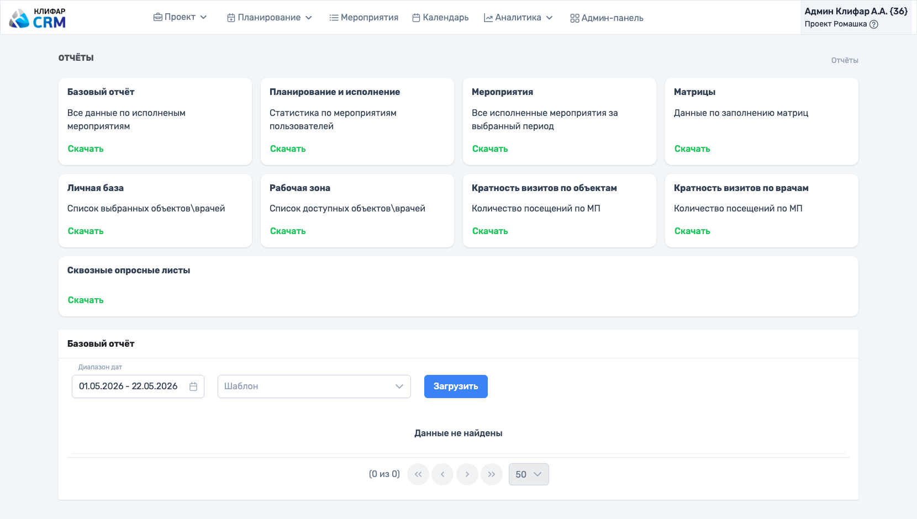This screenshot has width=917, height=519.
Task: Download the Планирование и исполнение report
Action: [x=288, y=149]
